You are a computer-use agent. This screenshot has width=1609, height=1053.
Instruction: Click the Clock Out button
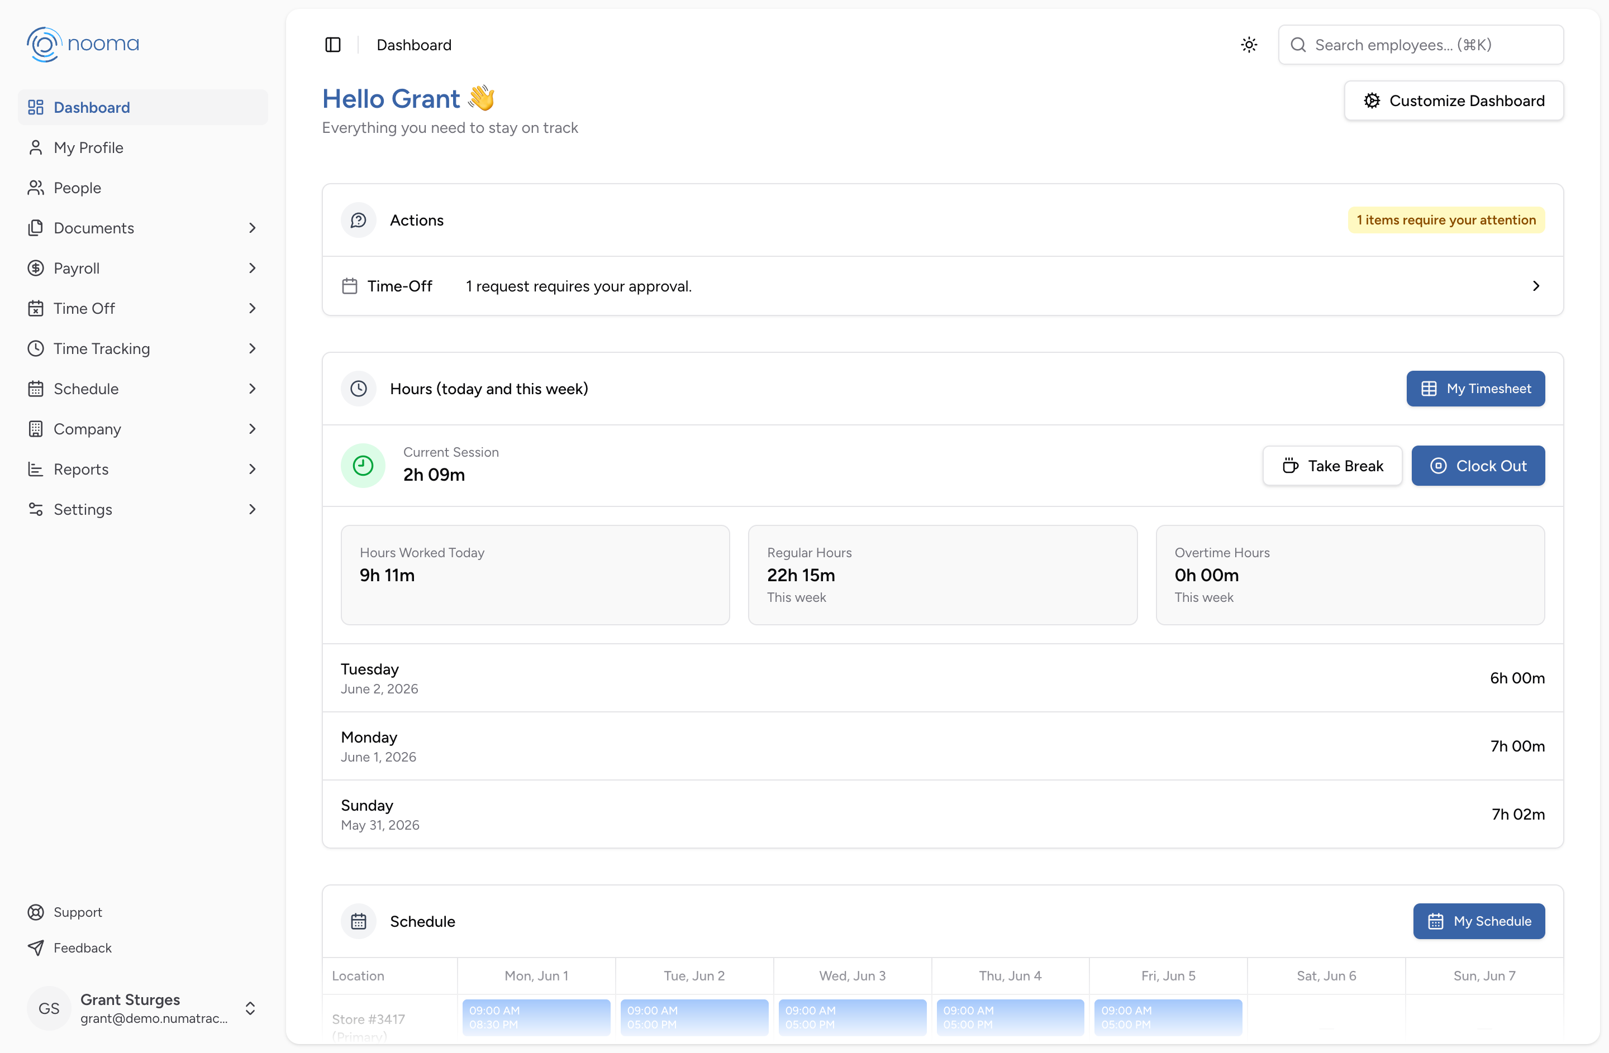(1478, 466)
